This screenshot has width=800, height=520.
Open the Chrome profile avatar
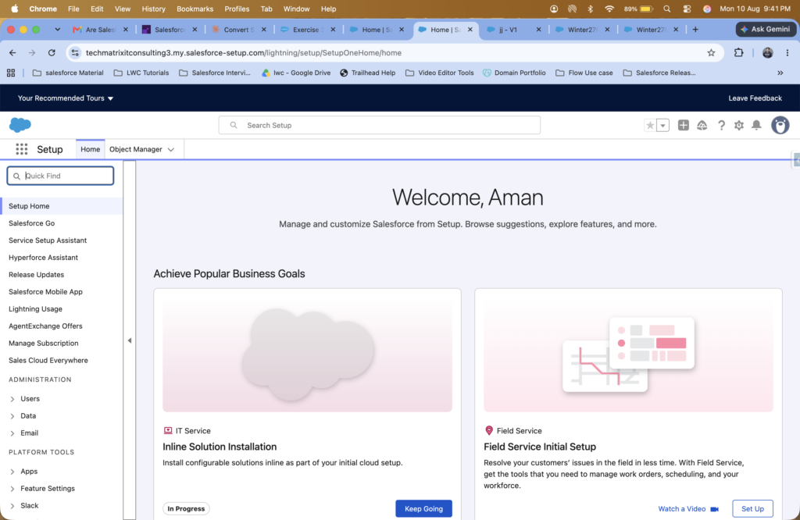pyautogui.click(x=767, y=52)
